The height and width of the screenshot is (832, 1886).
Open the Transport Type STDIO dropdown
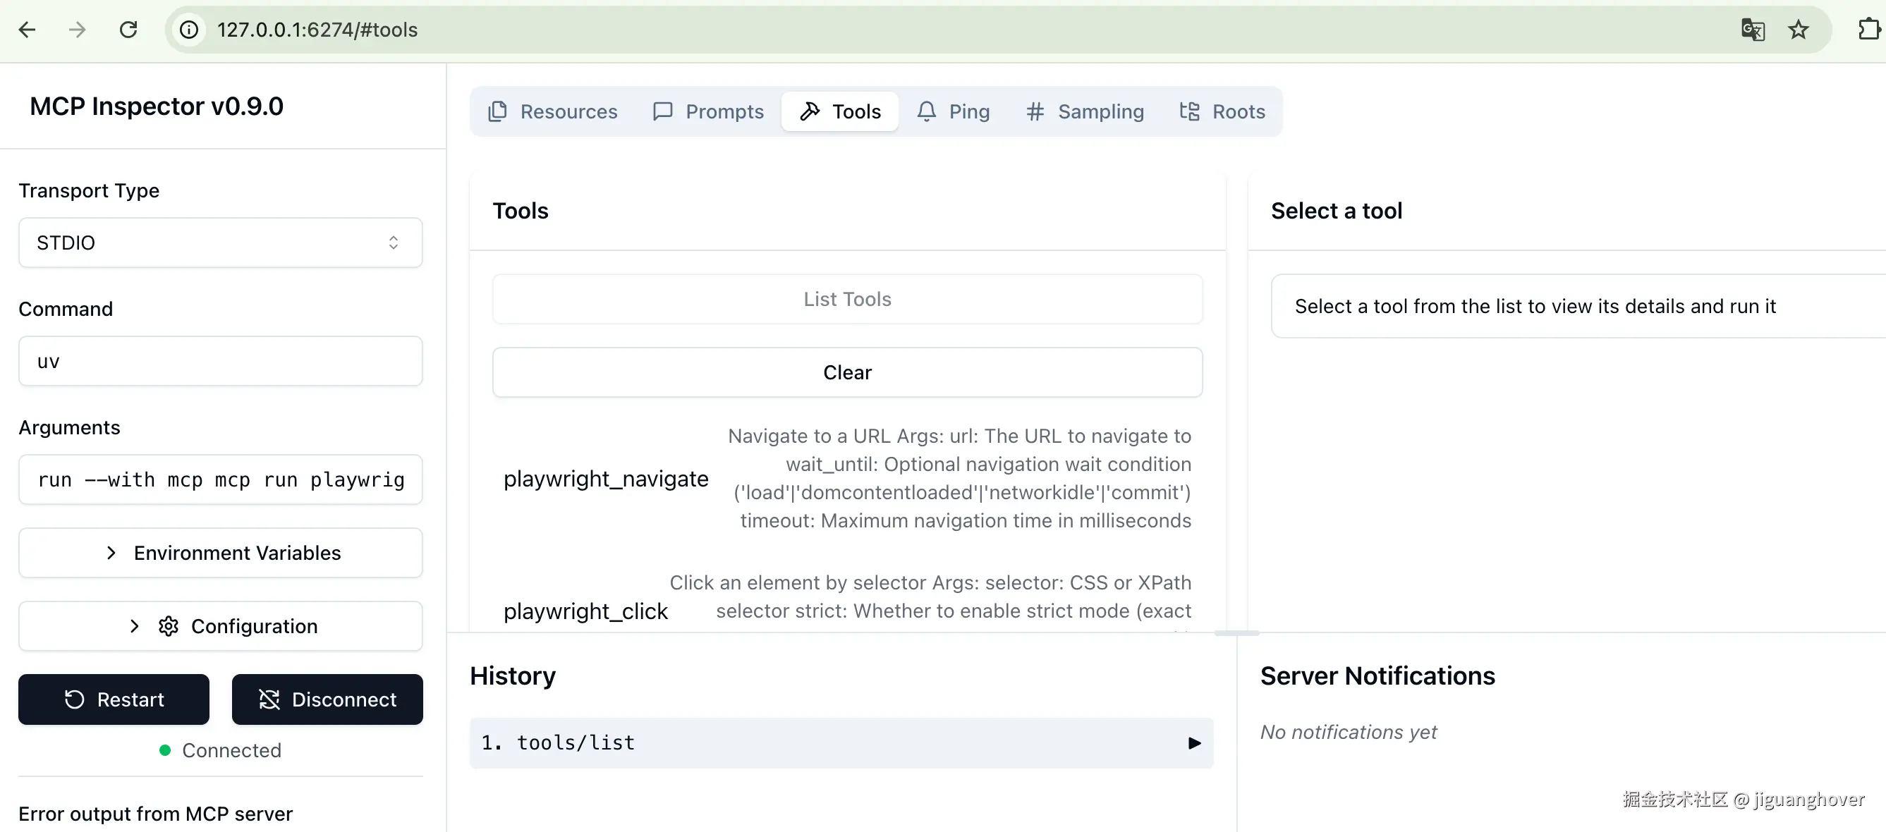point(219,243)
